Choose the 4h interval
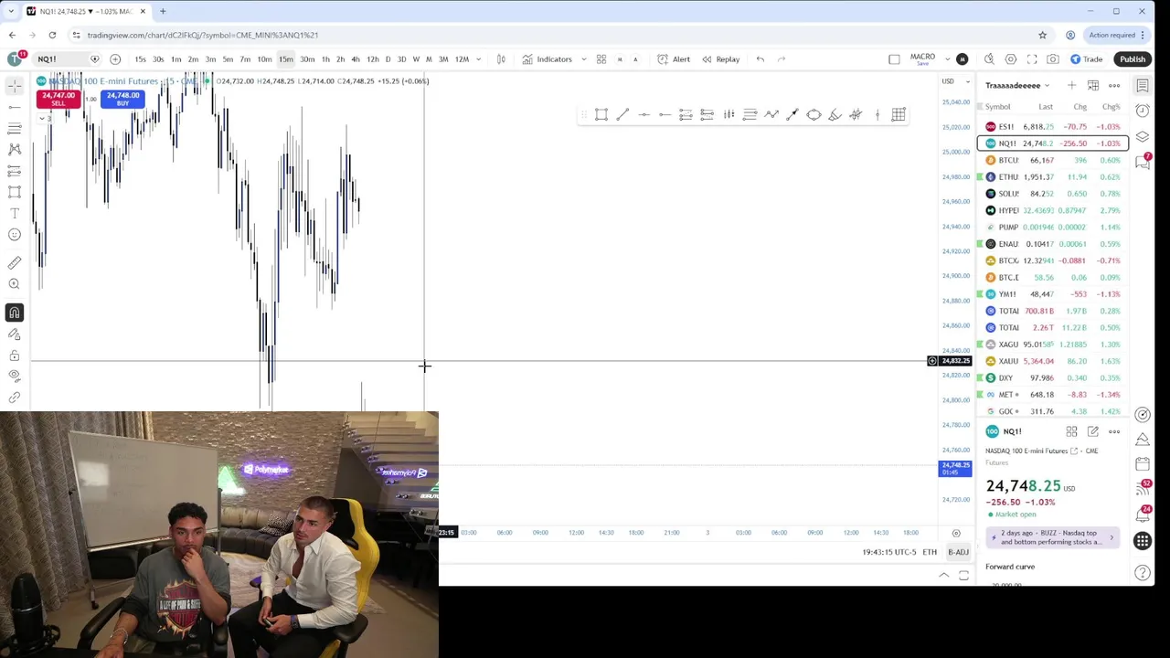Image resolution: width=1170 pixels, height=658 pixels. [x=356, y=59]
